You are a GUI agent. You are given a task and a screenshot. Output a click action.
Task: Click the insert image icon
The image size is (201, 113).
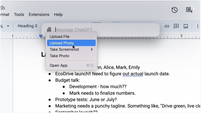coord(186,26)
